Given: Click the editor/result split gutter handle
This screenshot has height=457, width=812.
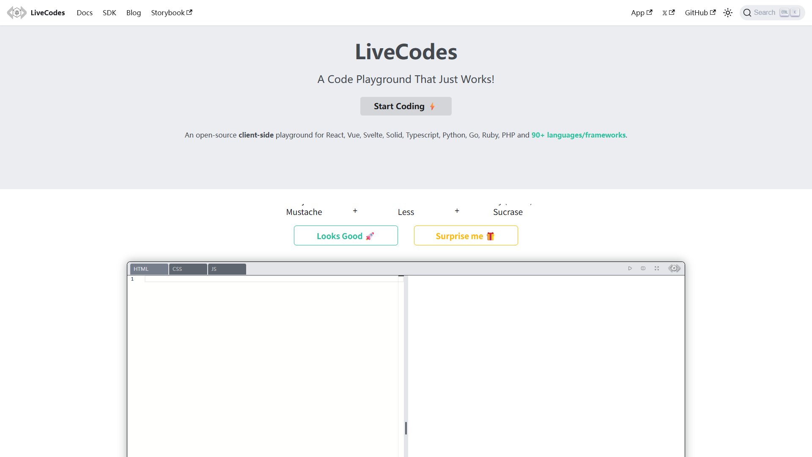Looking at the screenshot, I should [x=406, y=428].
